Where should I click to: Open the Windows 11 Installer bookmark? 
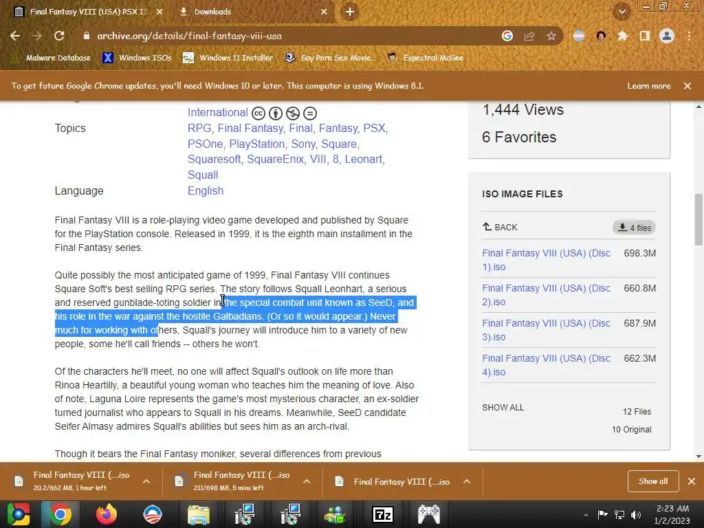point(228,58)
